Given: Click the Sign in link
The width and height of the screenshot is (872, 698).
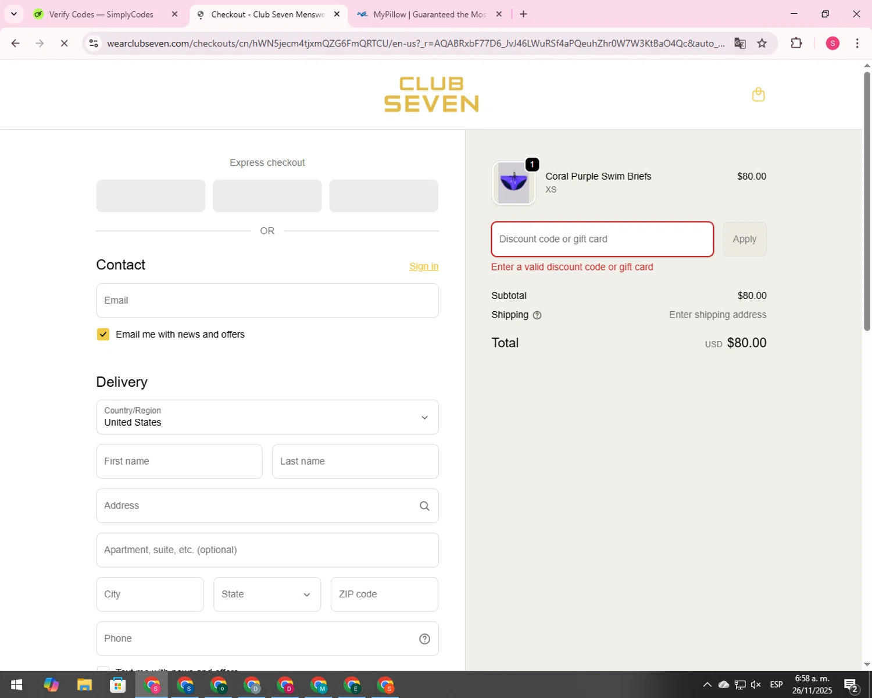Looking at the screenshot, I should tap(424, 266).
